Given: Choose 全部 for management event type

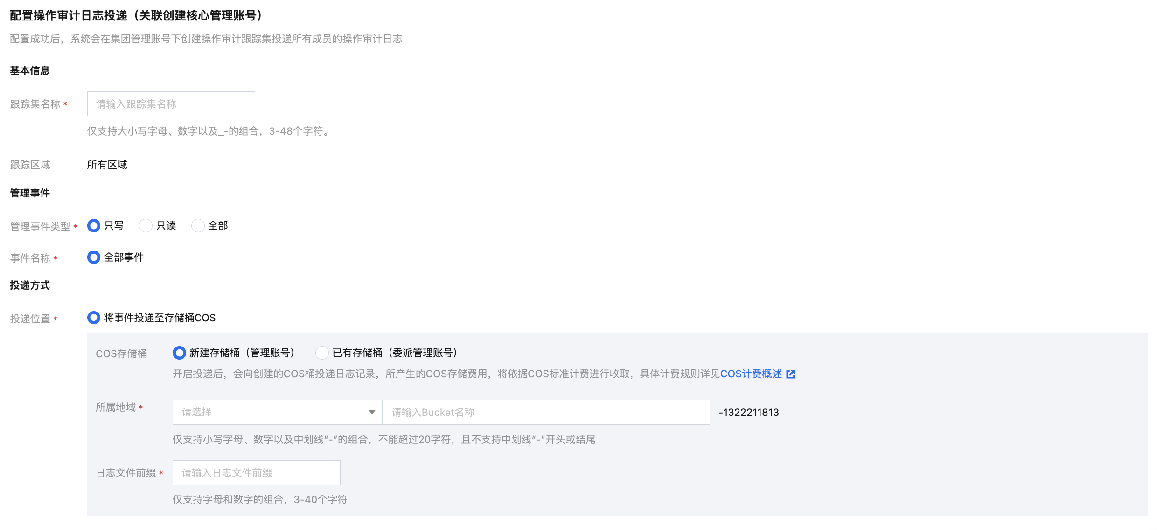Looking at the screenshot, I should coord(198,226).
